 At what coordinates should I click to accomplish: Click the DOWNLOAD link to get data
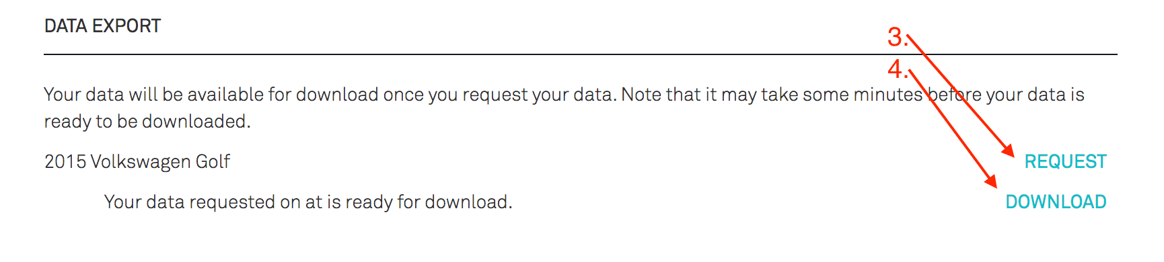click(1056, 202)
